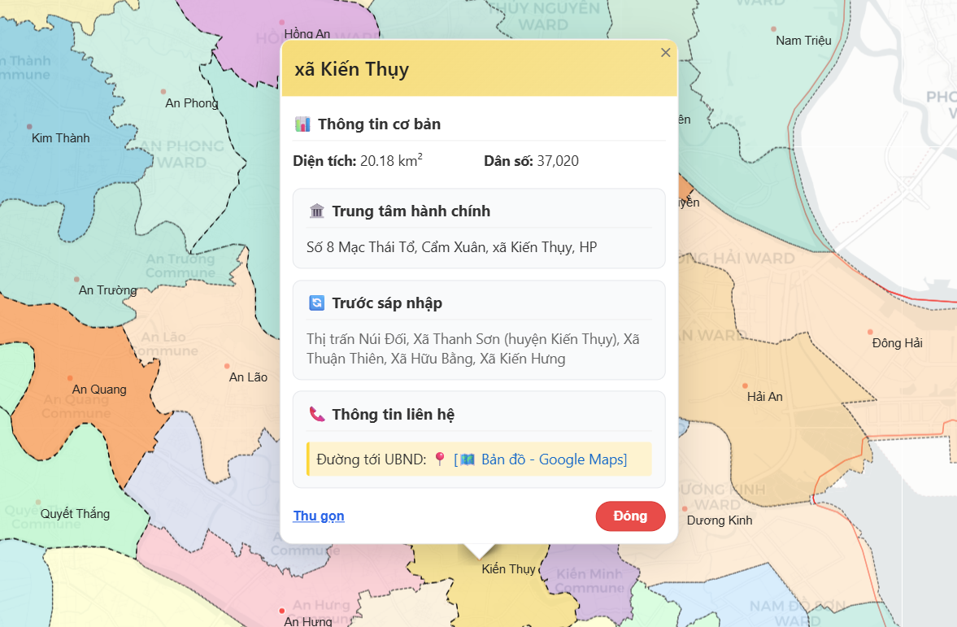Viewport: 957px width, 627px height.
Task: Click the Nam Triệu map label
Action: 803,41
